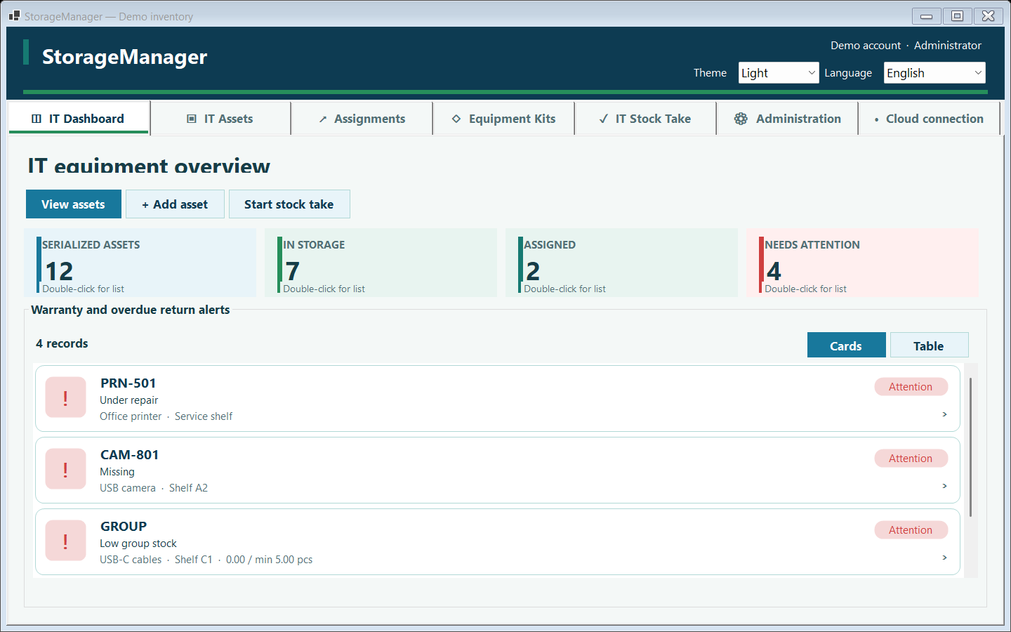Open the Language dropdown
Image resolution: width=1011 pixels, height=632 pixels.
click(934, 72)
